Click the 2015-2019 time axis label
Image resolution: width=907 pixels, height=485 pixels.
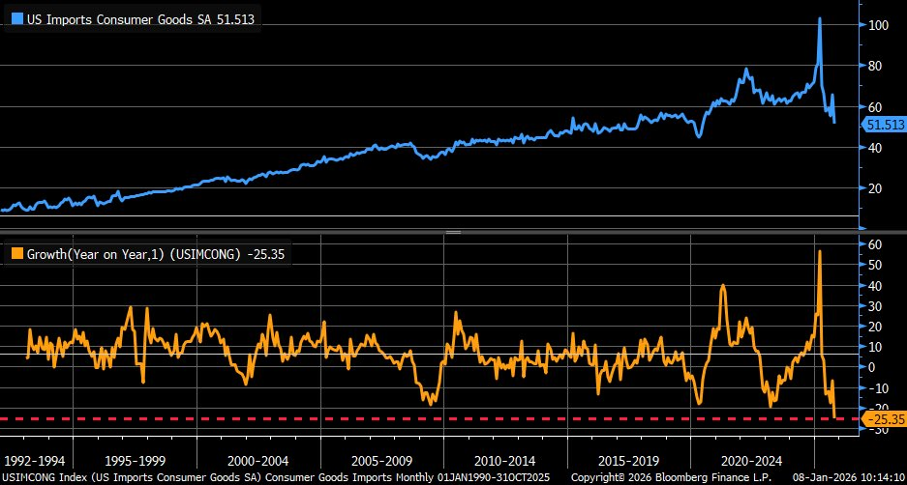629,461
